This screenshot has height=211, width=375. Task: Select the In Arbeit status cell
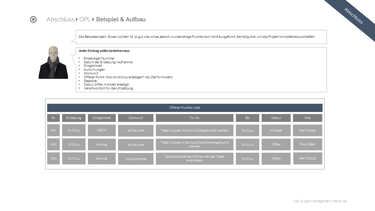click(x=276, y=131)
